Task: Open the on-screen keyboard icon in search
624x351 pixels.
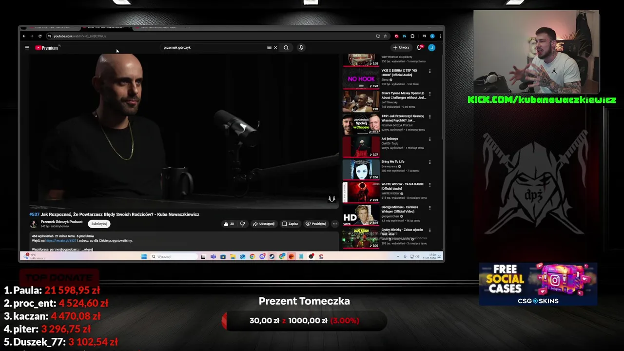Action: click(x=269, y=48)
